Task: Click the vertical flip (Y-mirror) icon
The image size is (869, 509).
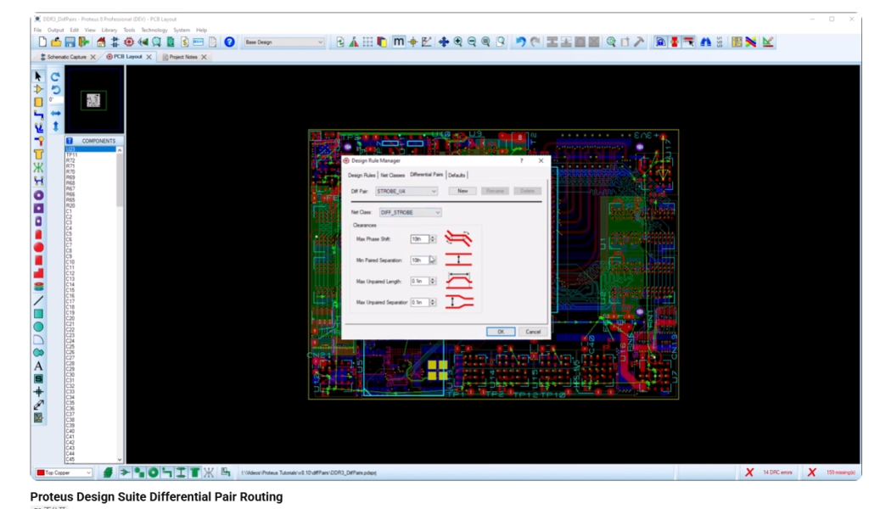Action: click(55, 127)
